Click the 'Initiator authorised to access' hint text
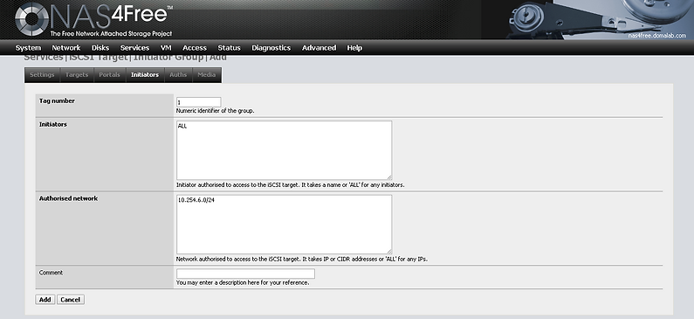 coord(291,184)
